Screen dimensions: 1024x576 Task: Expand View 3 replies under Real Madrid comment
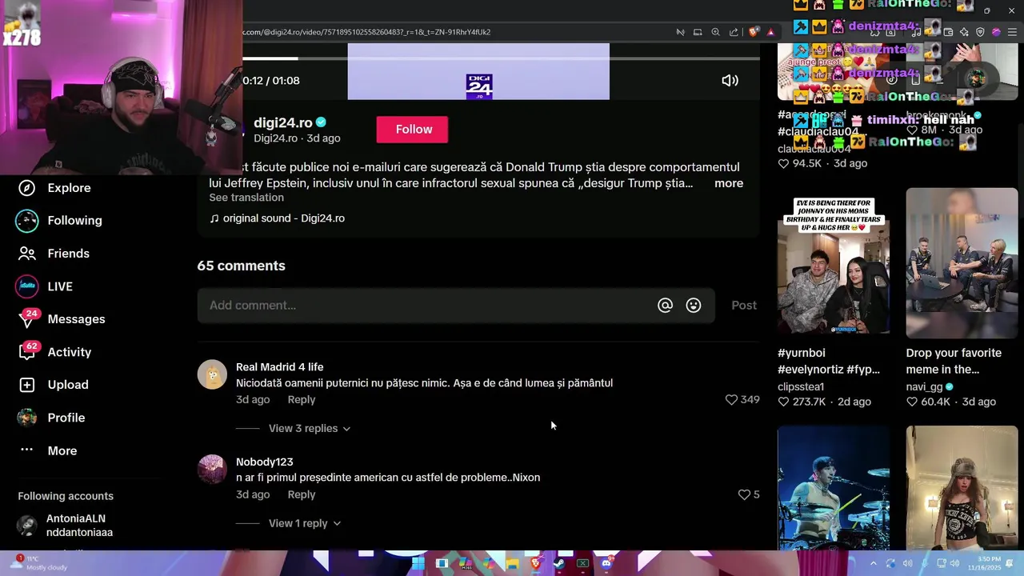click(309, 428)
